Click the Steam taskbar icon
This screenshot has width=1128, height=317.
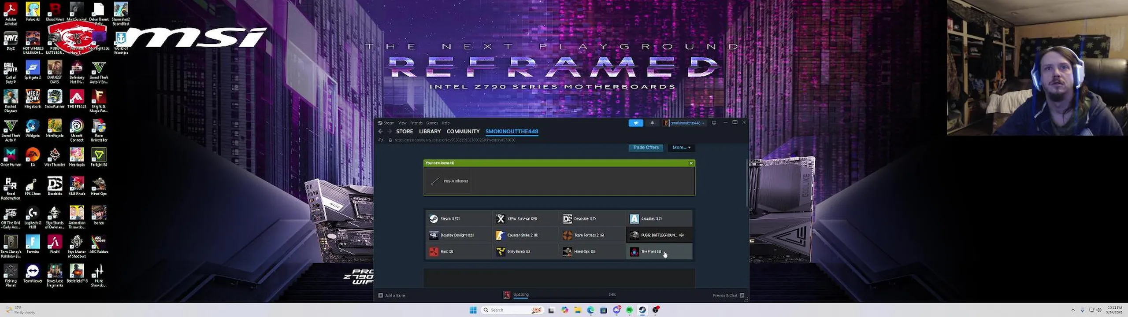point(642,310)
